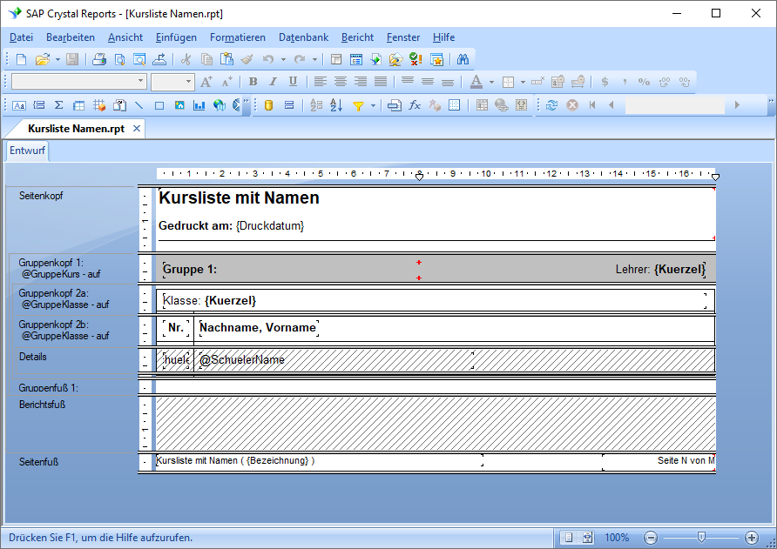Expand the Undo history dropdown arrow

283,60
